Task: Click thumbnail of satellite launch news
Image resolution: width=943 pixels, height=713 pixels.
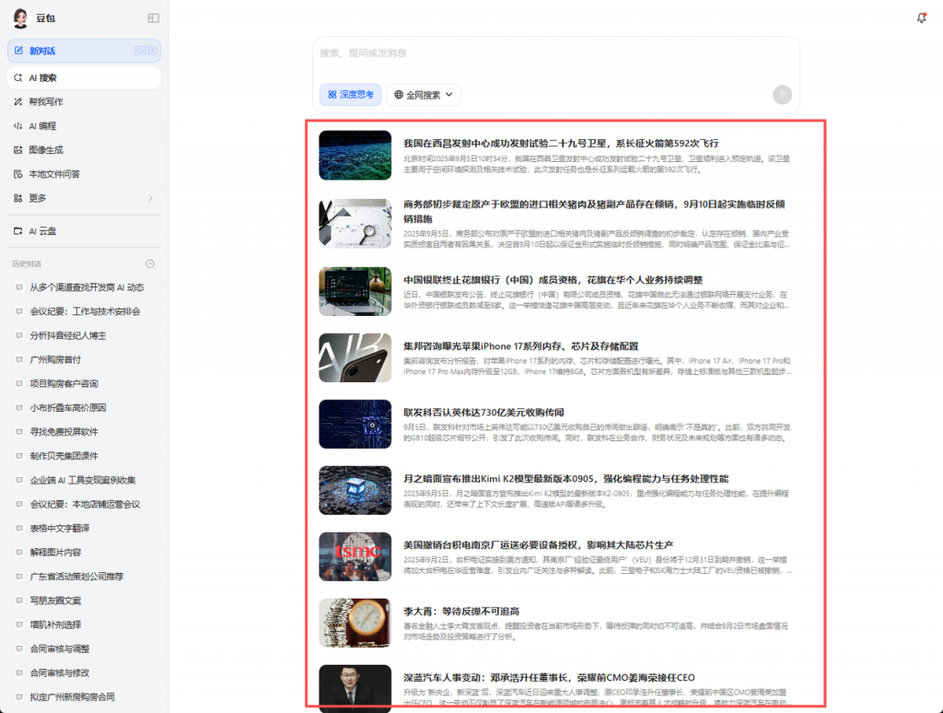Action: pos(355,156)
